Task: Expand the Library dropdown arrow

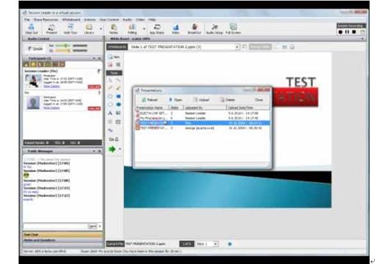Action: [x=101, y=29]
